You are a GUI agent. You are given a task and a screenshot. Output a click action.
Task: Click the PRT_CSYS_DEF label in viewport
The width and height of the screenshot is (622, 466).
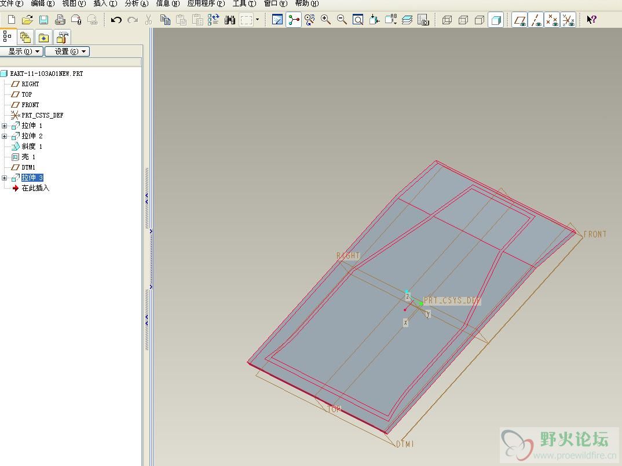click(x=452, y=300)
